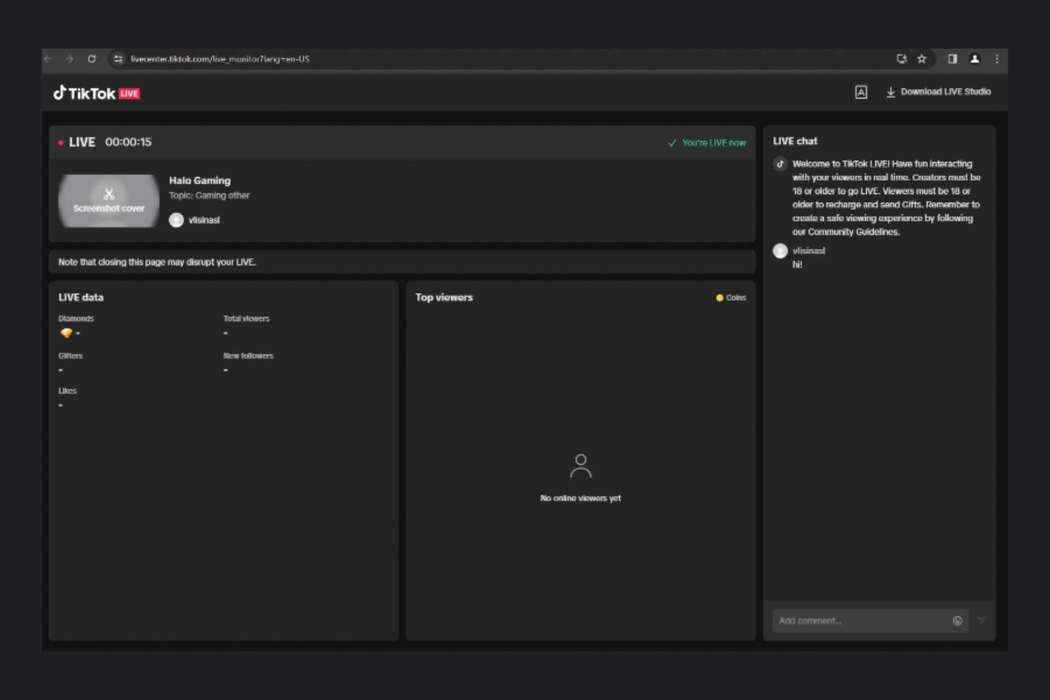Viewport: 1050px width, 700px height.
Task: Click the vlisinasl username under stream title
Action: coord(204,220)
